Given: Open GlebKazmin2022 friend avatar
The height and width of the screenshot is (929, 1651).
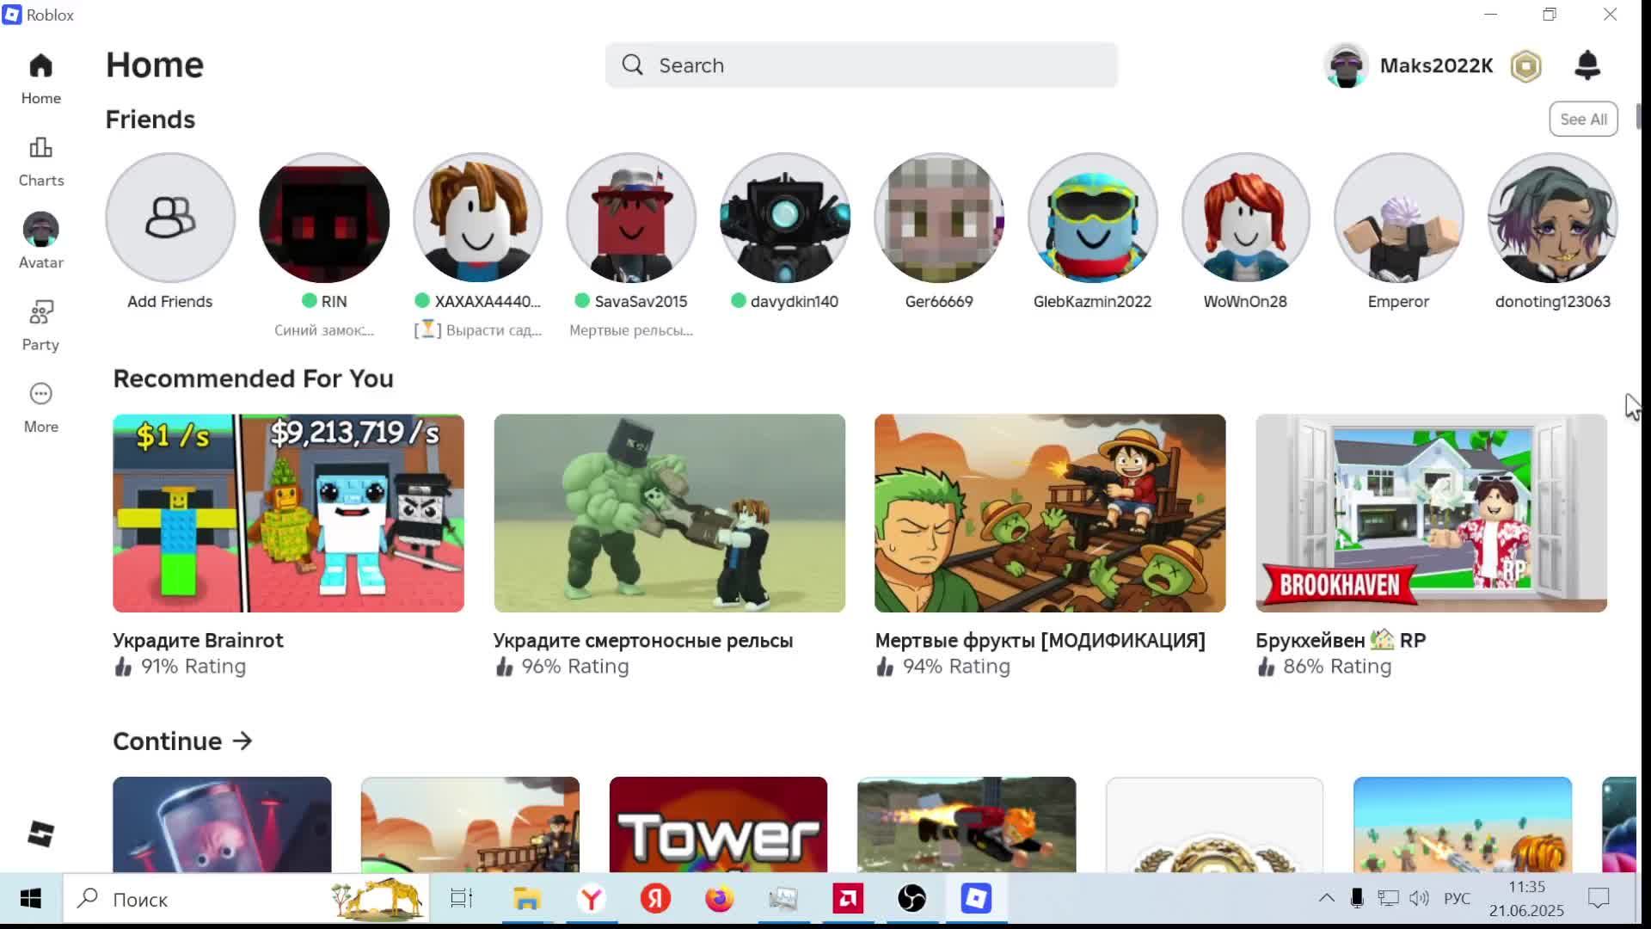Looking at the screenshot, I should [1092, 218].
